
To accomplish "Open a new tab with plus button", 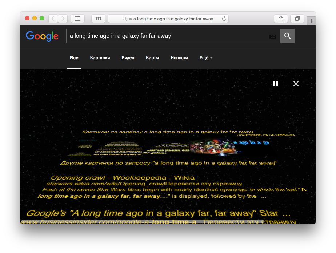I will 311,21.
